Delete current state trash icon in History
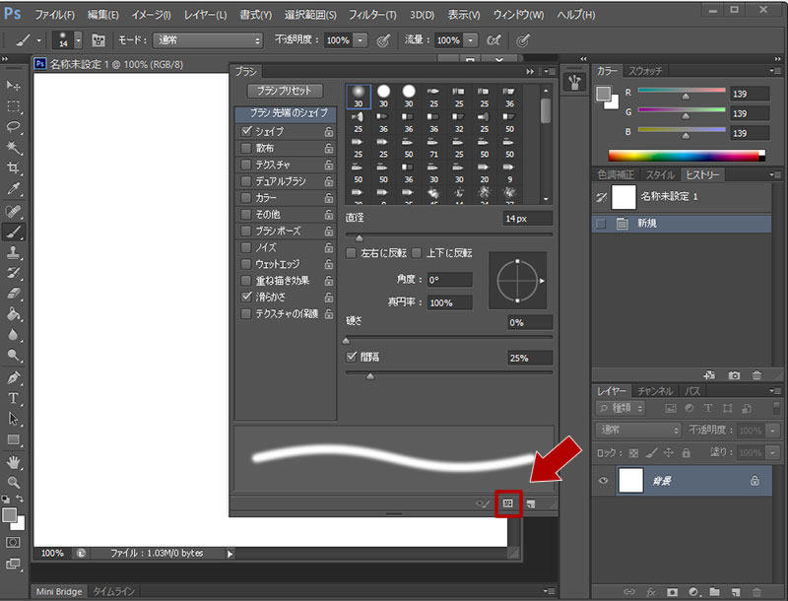The width and height of the screenshot is (788, 601). coord(756,374)
